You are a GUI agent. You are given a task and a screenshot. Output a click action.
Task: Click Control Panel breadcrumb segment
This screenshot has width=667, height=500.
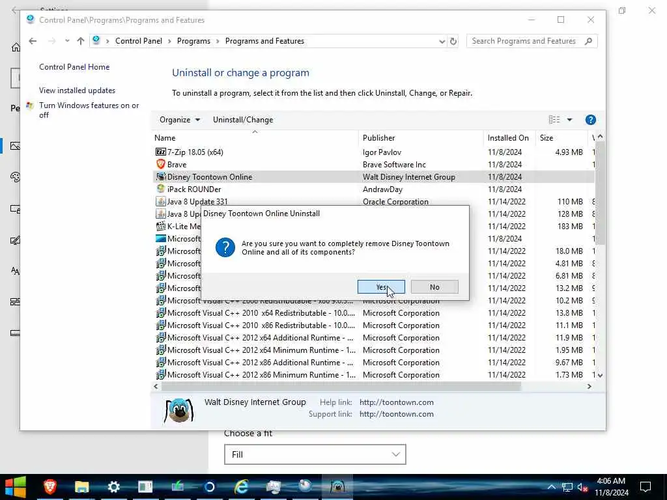(139, 41)
